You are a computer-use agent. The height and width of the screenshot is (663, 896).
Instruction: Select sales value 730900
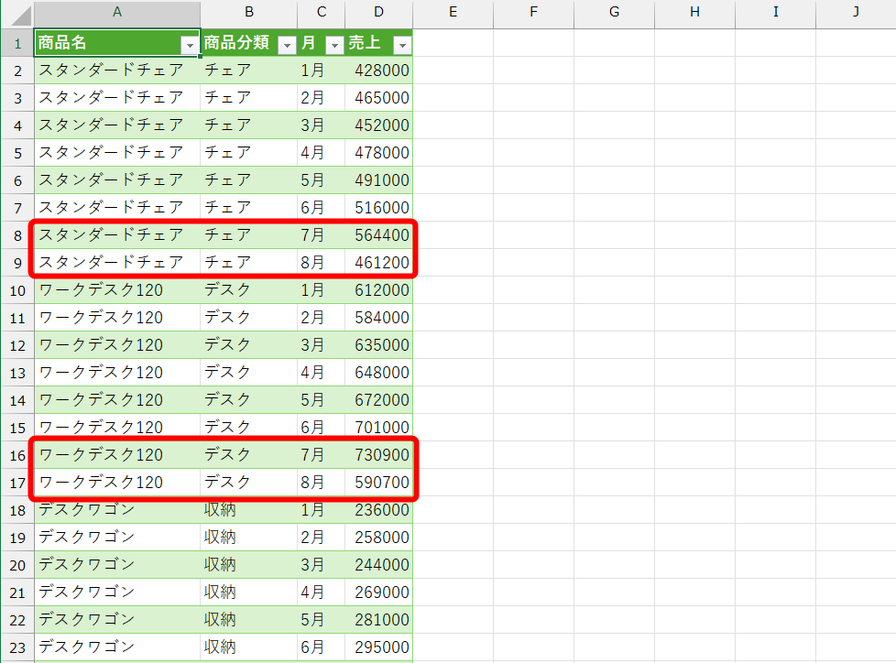point(379,454)
